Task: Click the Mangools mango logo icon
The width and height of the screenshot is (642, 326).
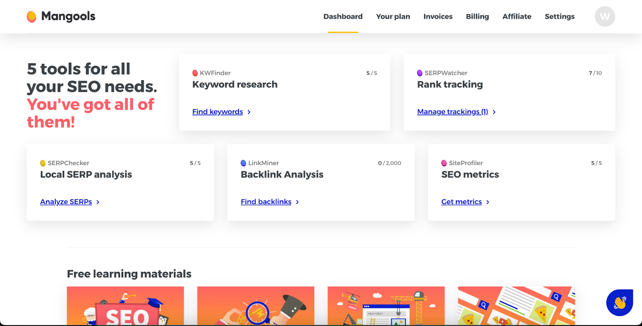Action: pos(31,16)
